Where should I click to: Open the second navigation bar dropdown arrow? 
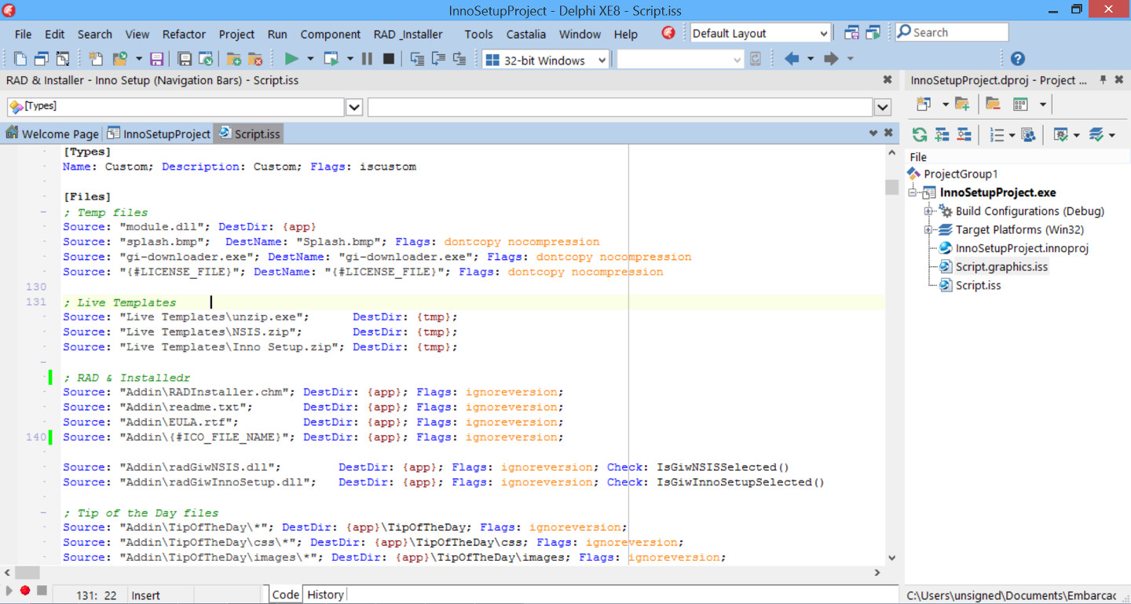click(883, 107)
